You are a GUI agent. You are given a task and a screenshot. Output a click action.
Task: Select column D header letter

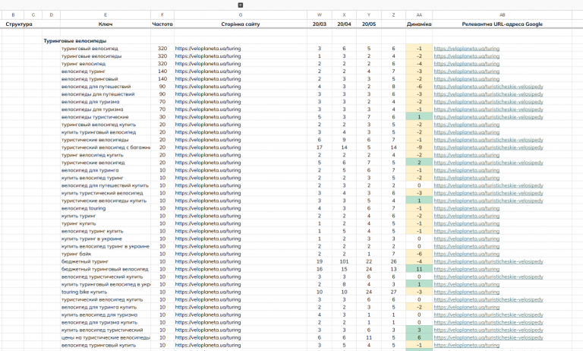(x=52, y=15)
